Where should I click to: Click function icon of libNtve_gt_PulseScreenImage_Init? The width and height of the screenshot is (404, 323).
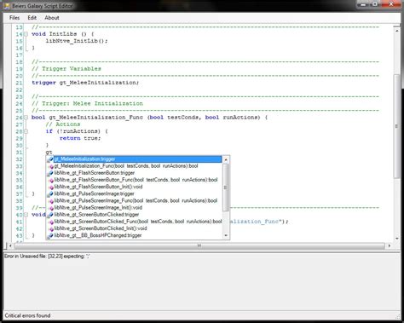(x=51, y=208)
